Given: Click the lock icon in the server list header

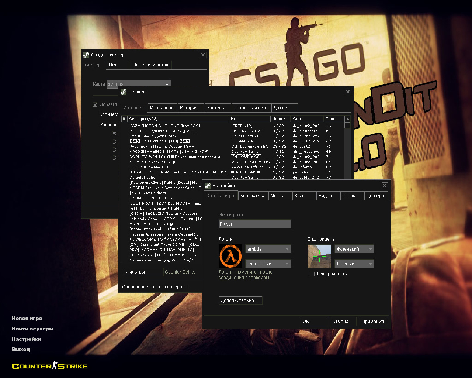Looking at the screenshot, I should click(124, 118).
